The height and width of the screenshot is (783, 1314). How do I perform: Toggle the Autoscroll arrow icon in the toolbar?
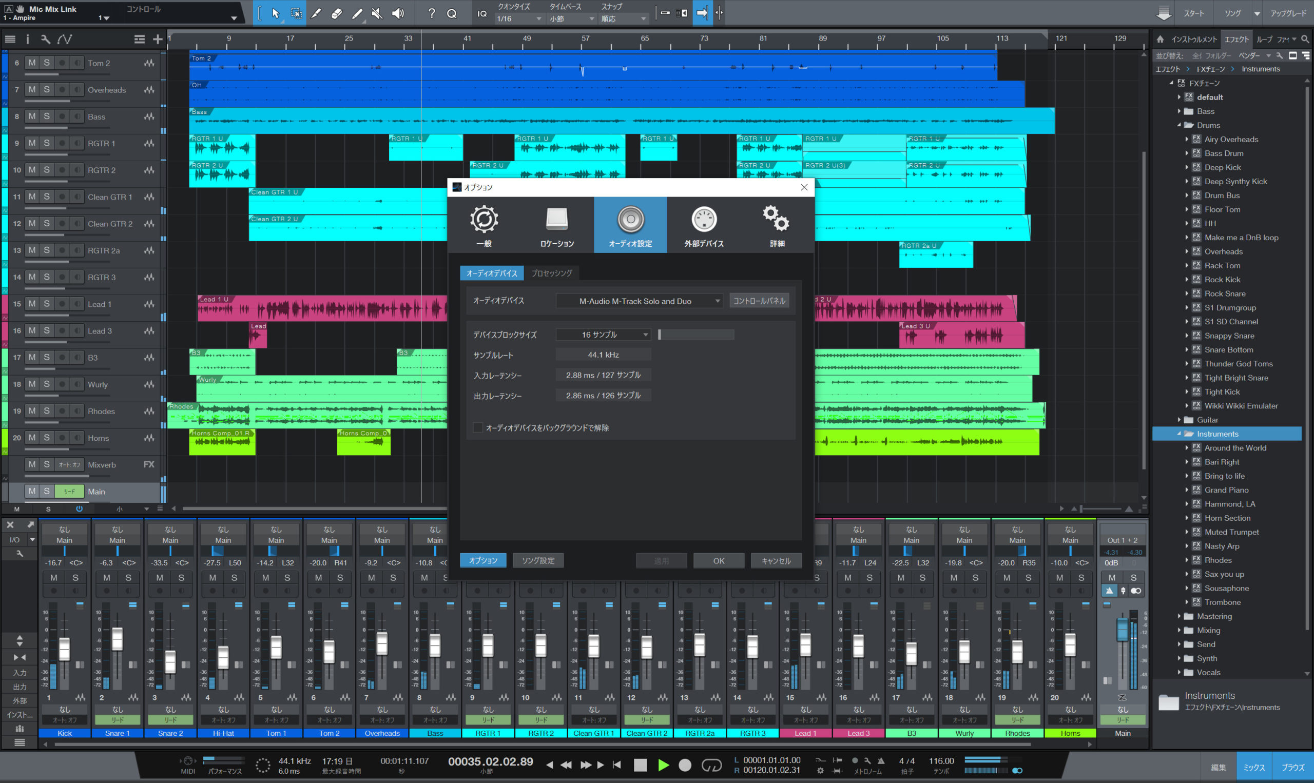[702, 13]
